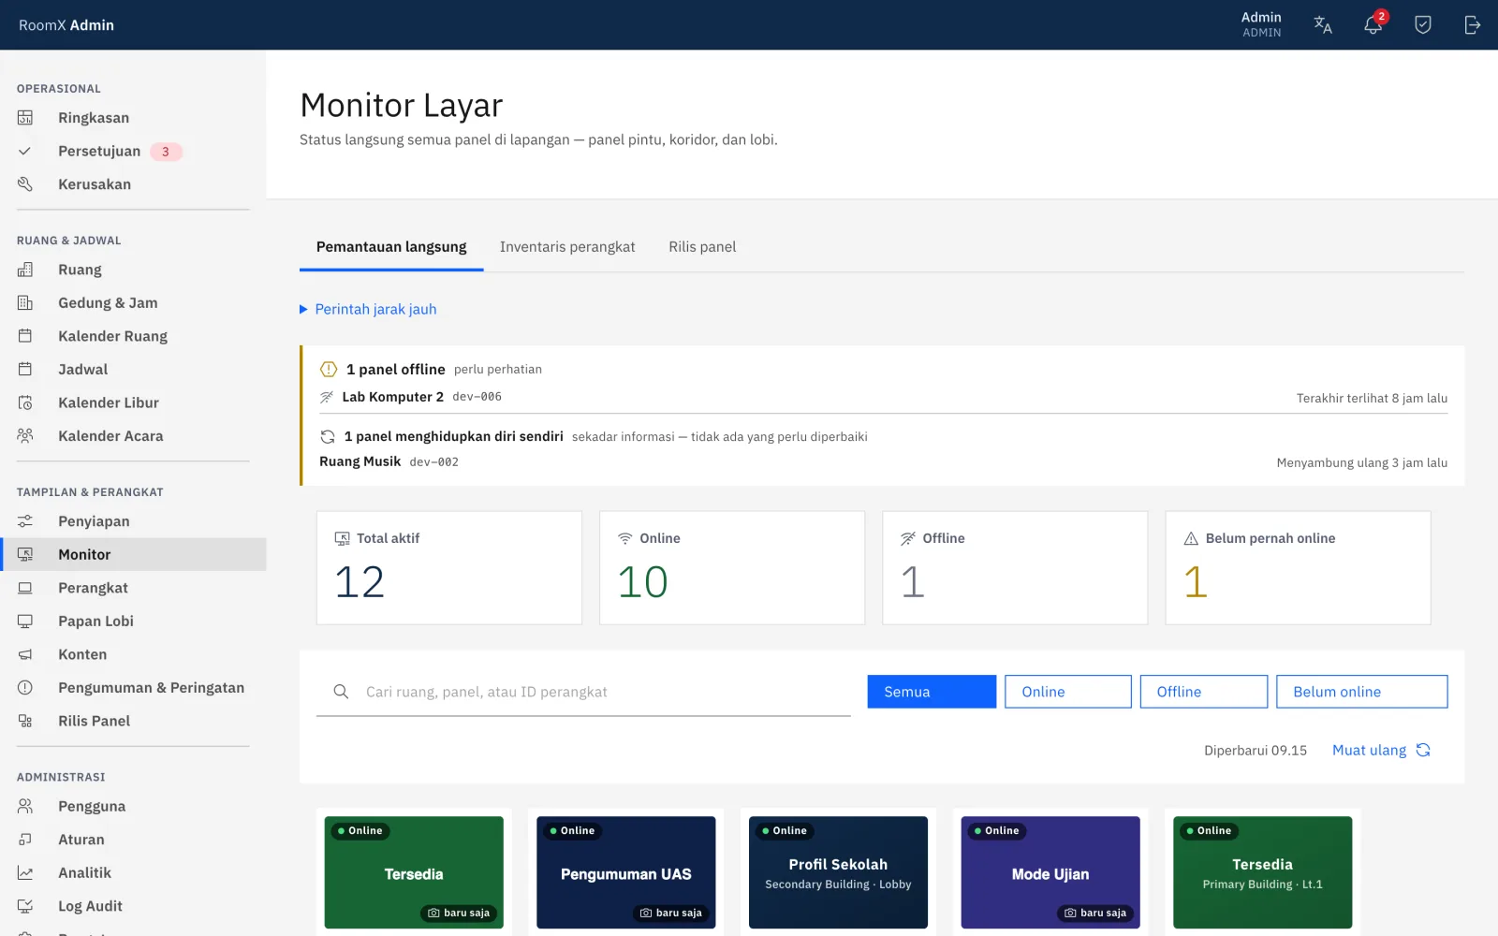Filter panels by Belum online
The height and width of the screenshot is (936, 1498).
pyautogui.click(x=1361, y=692)
